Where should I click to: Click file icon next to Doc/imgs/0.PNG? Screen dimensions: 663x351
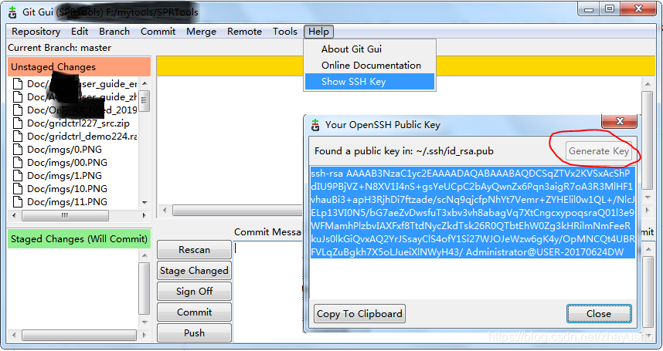pyautogui.click(x=18, y=150)
